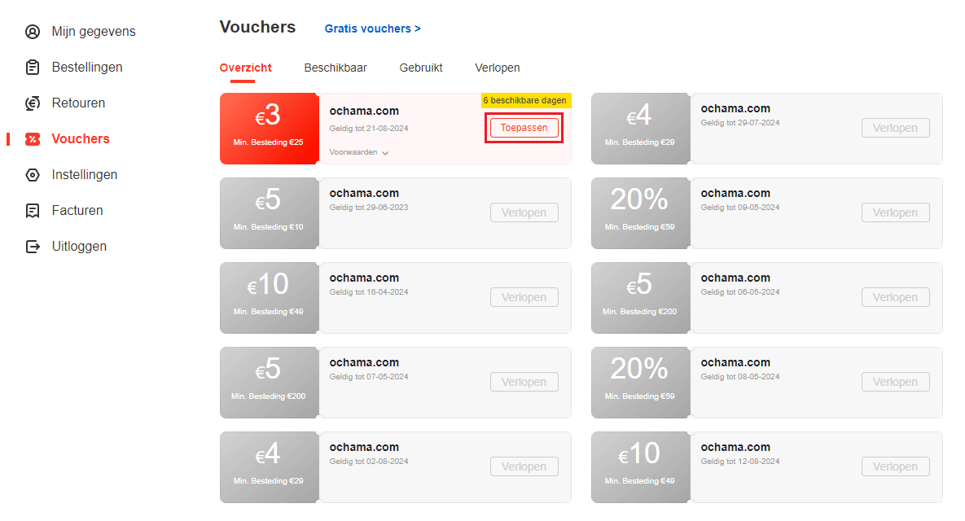The height and width of the screenshot is (521, 965).
Task: Expand the Voorwaarden chevron on €3 voucher
Action: click(x=385, y=153)
